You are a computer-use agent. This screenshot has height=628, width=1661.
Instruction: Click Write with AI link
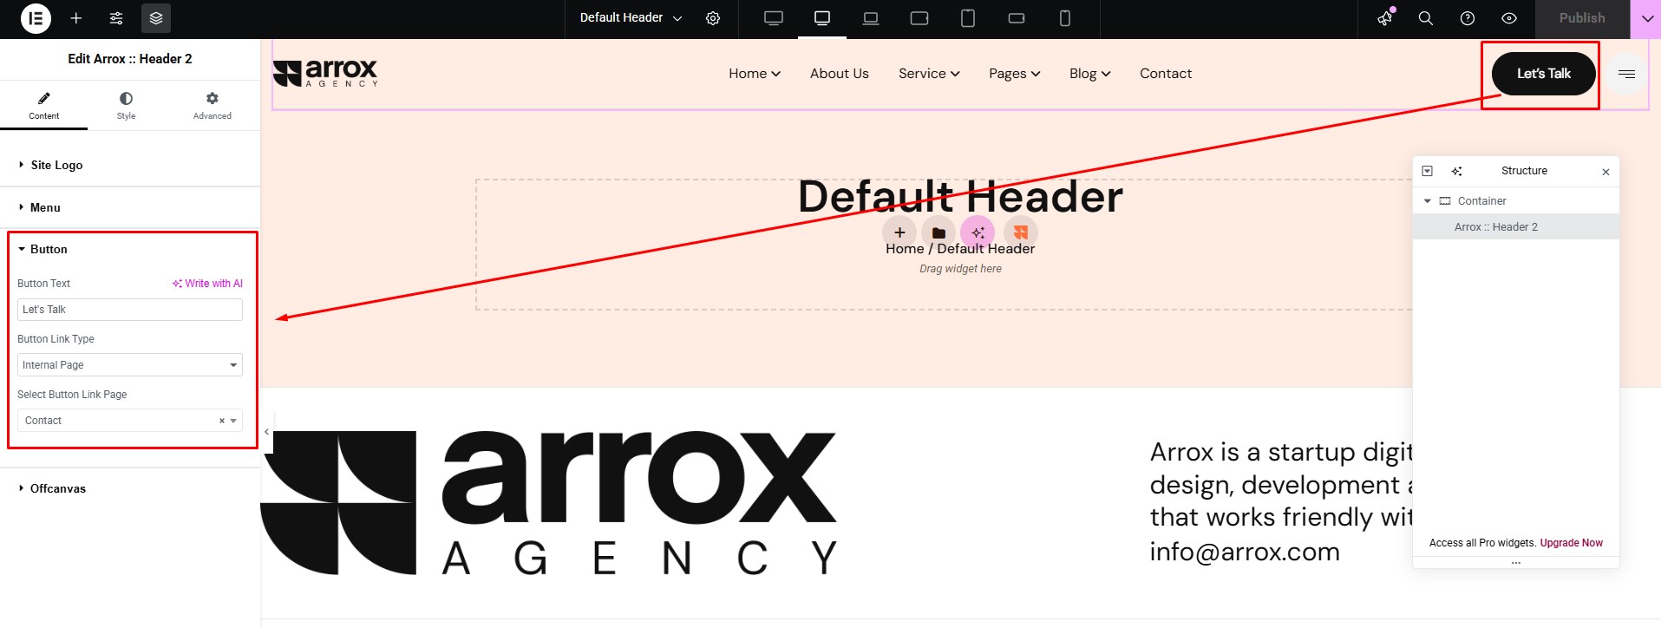coord(207,284)
